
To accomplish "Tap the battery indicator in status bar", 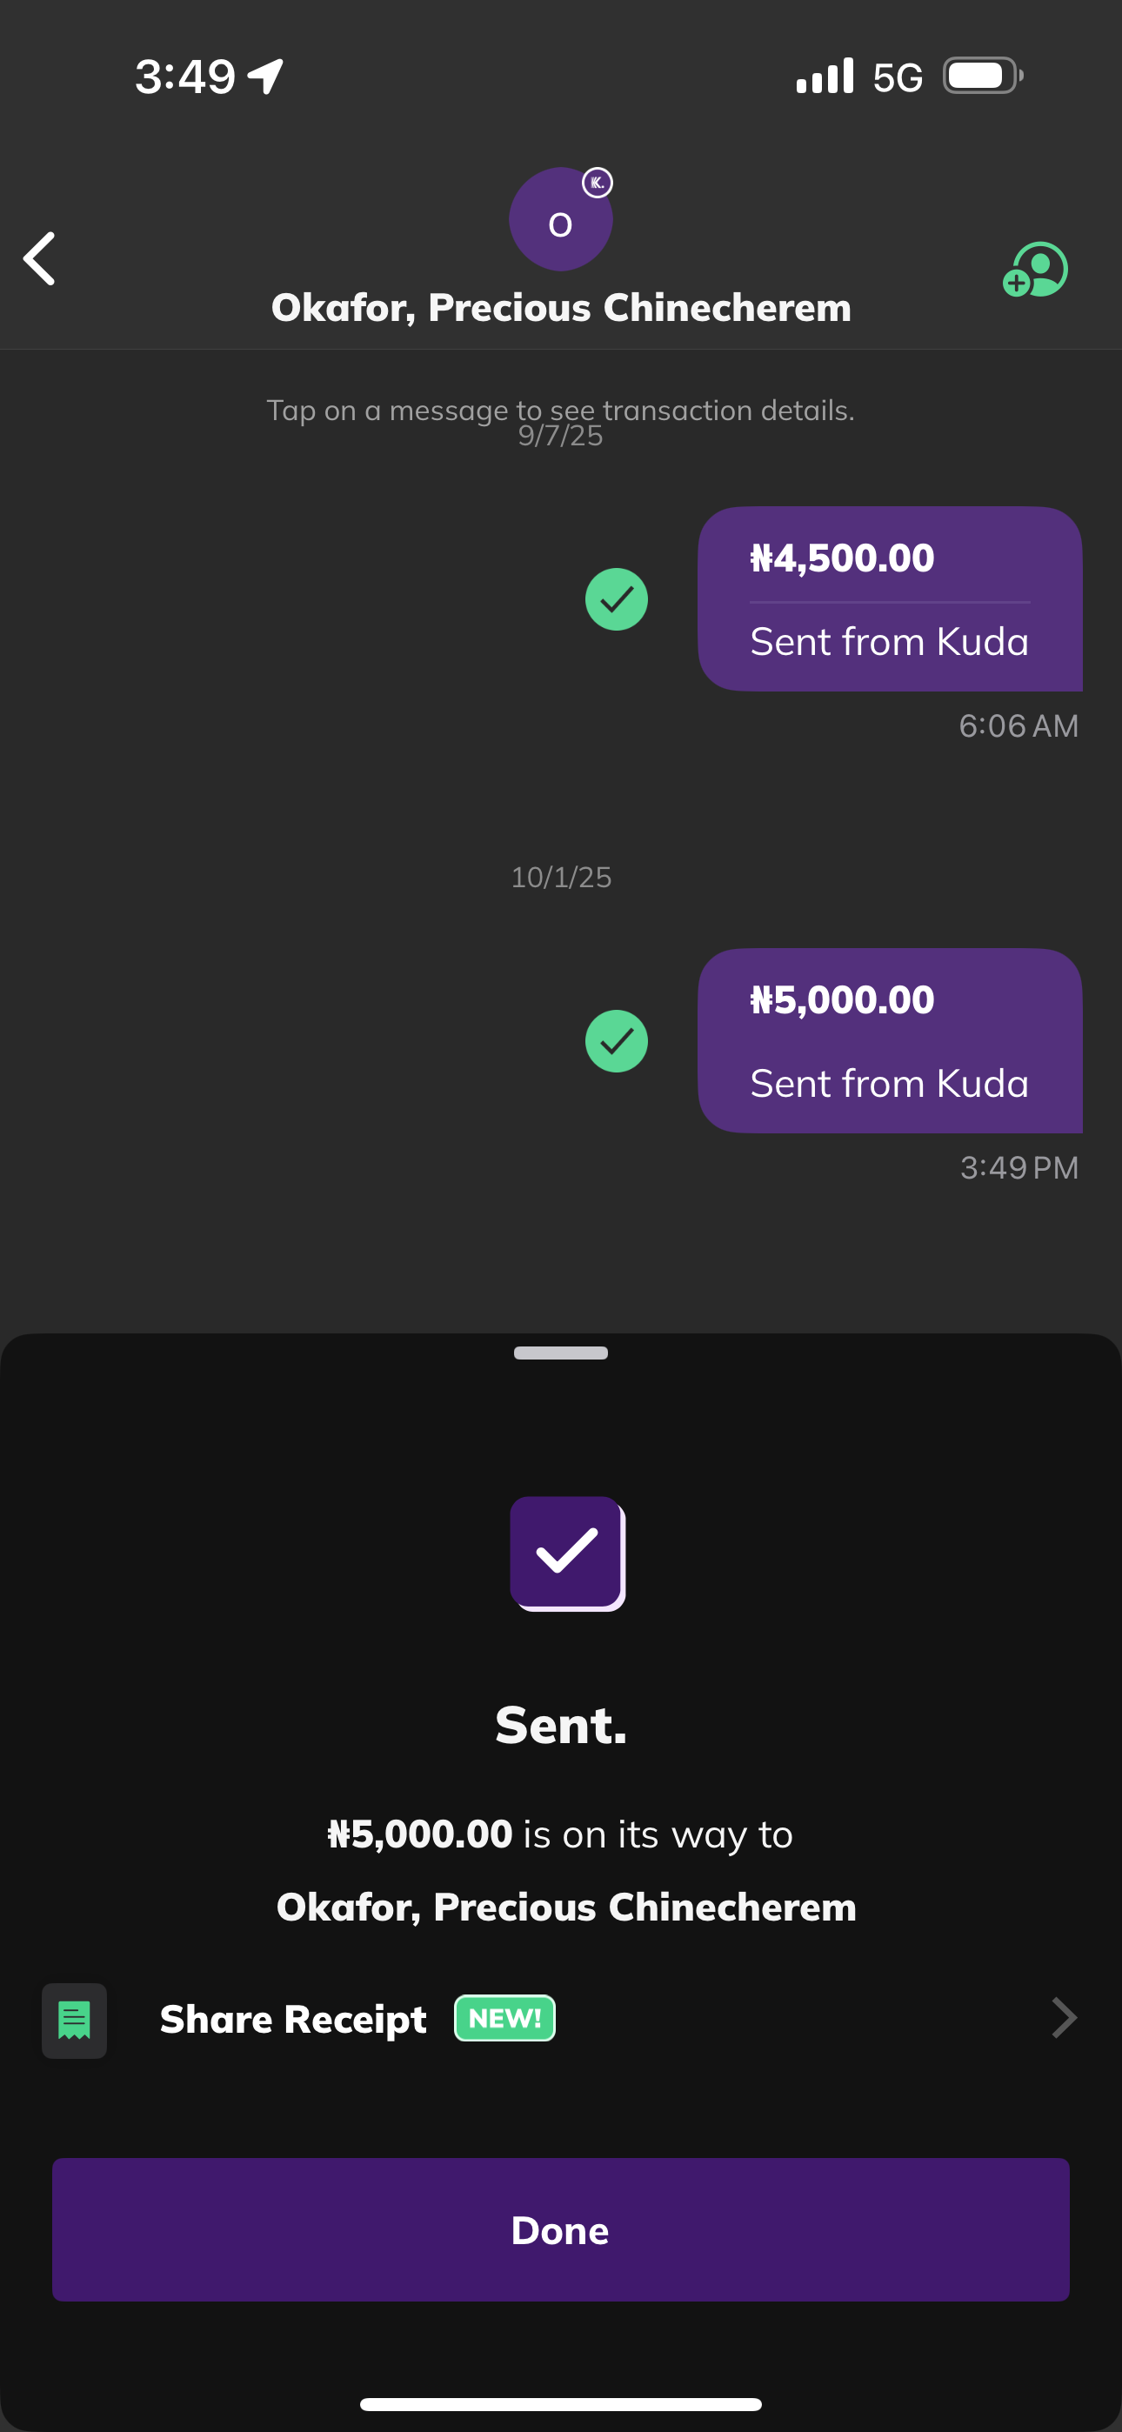I will [x=982, y=76].
